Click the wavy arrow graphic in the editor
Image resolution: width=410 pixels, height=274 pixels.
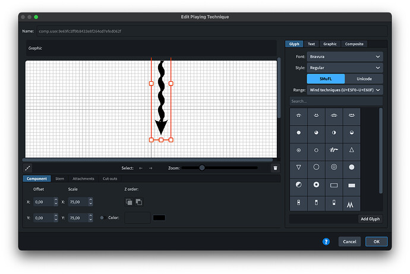click(x=161, y=98)
